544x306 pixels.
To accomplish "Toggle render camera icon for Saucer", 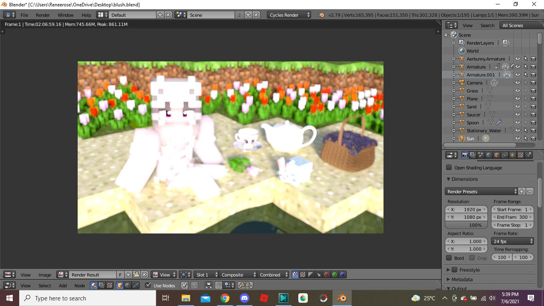I will coord(533,114).
